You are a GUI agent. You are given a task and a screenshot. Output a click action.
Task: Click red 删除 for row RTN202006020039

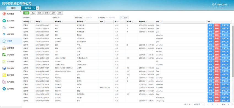217,29
